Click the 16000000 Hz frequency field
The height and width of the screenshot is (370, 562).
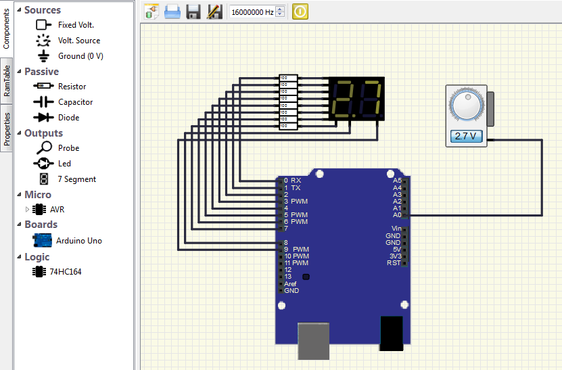click(x=254, y=12)
